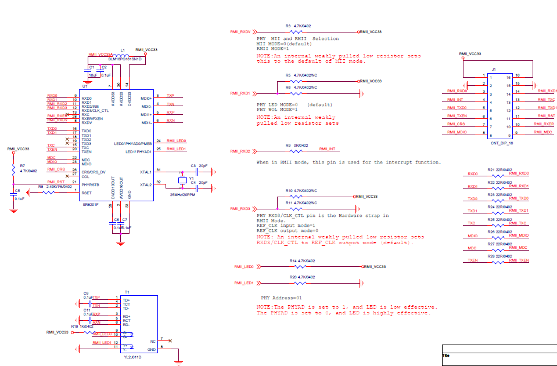Select the LED0/ PHYAD0/PMEB pin label
Viewport: 557px width, 366px height.
tap(133, 144)
